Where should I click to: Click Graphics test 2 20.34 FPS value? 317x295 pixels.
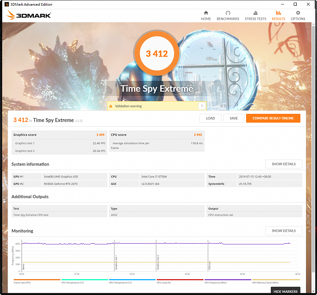[x=99, y=151]
